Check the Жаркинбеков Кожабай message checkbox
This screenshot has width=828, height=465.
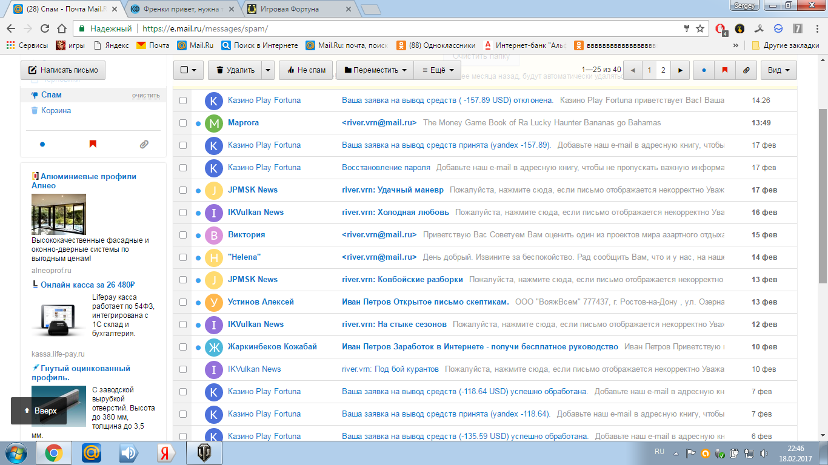183,347
